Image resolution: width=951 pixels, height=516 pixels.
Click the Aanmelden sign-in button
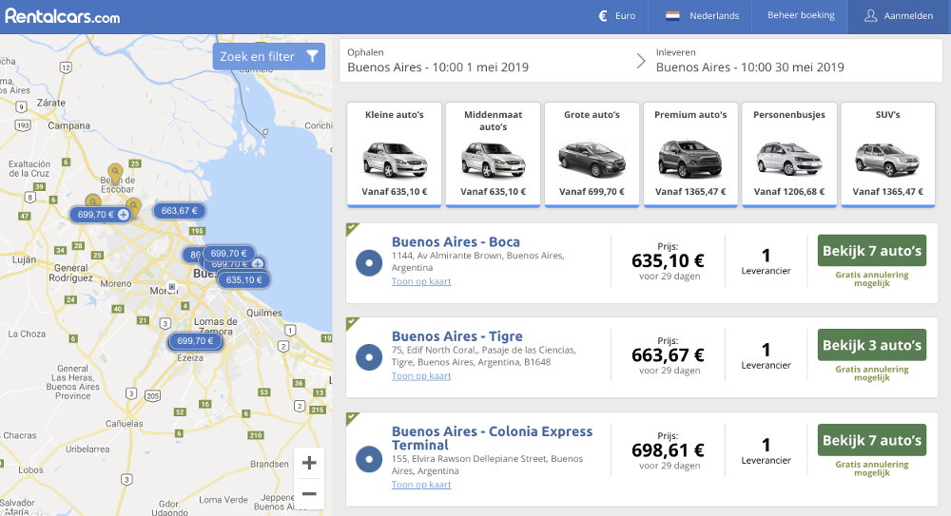click(899, 16)
